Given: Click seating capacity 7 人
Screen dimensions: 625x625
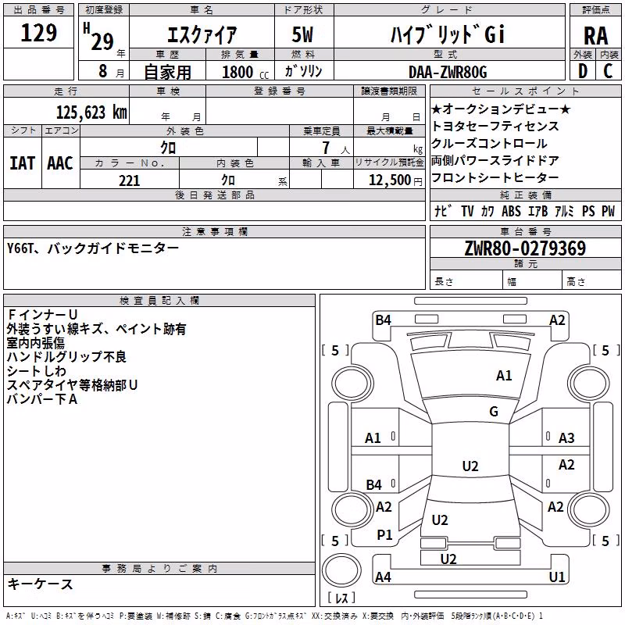Looking at the screenshot, I should [336, 148].
